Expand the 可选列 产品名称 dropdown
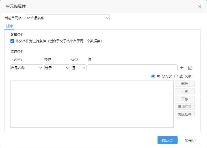207x148 pixels. [27, 68]
